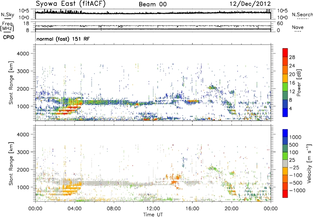Click the '3000' tick on Power panel
Viewport: 313px width, 217px height.
tap(23, 71)
